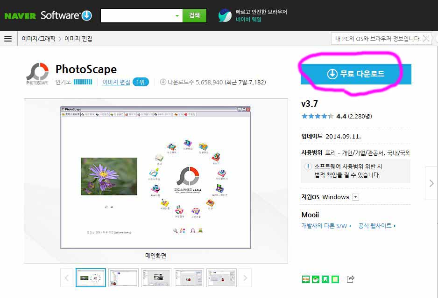Image resolution: width=438 pixels, height=298 pixels.
Task: Click the 검색 search button
Action: [x=194, y=16]
